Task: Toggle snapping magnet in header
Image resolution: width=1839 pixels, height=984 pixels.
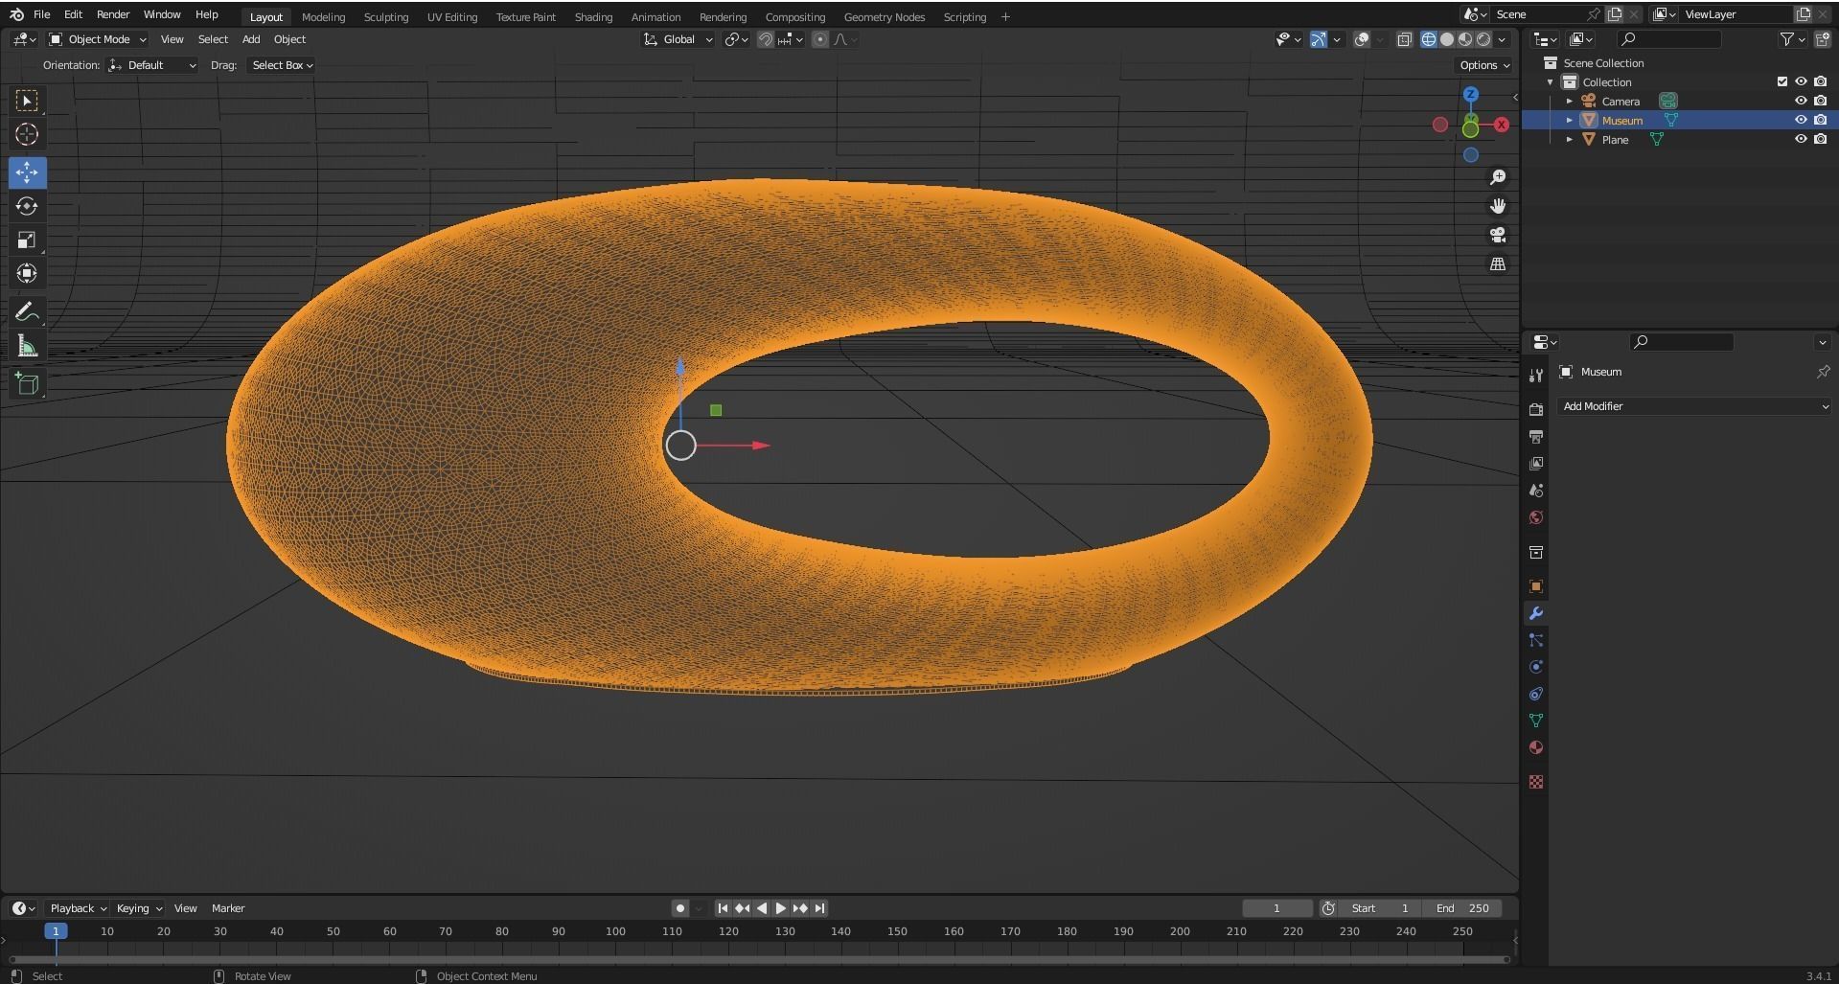Action: (x=766, y=39)
